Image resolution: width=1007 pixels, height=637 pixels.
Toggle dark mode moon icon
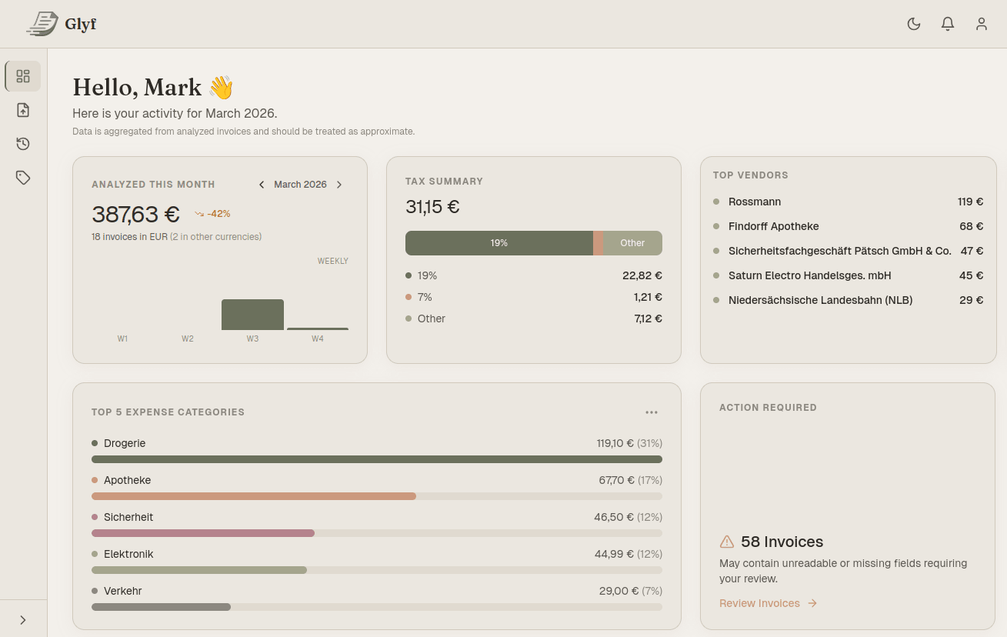click(x=914, y=24)
